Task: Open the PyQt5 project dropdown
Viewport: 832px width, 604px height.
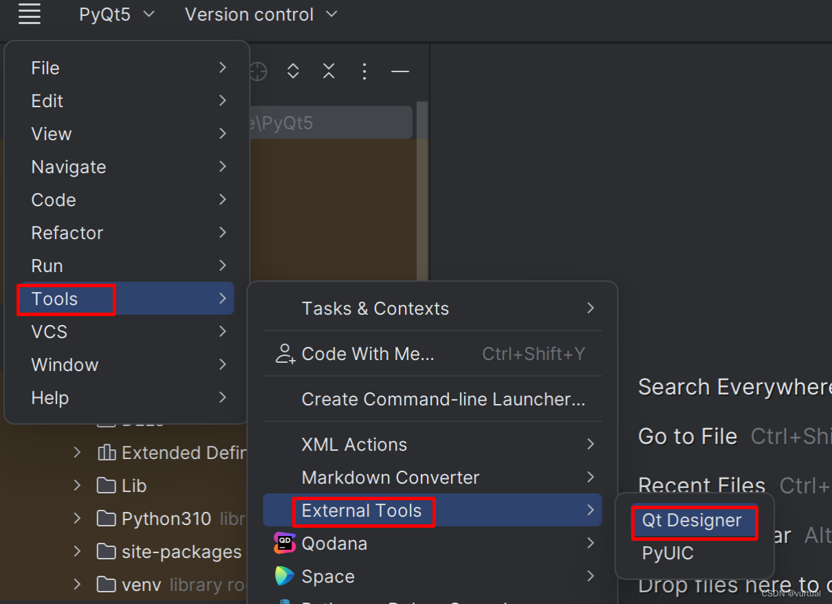Action: (117, 14)
